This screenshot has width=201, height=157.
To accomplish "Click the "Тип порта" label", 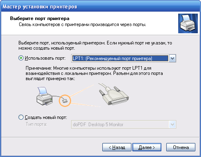I will 36,124.
